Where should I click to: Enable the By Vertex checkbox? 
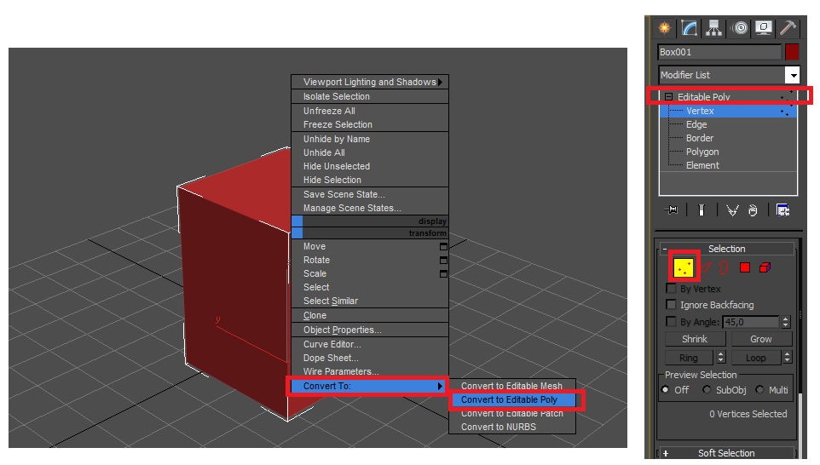(671, 289)
